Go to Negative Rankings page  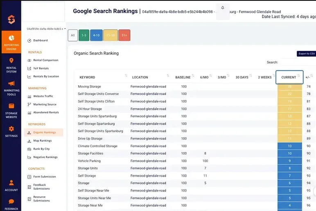tap(45, 157)
